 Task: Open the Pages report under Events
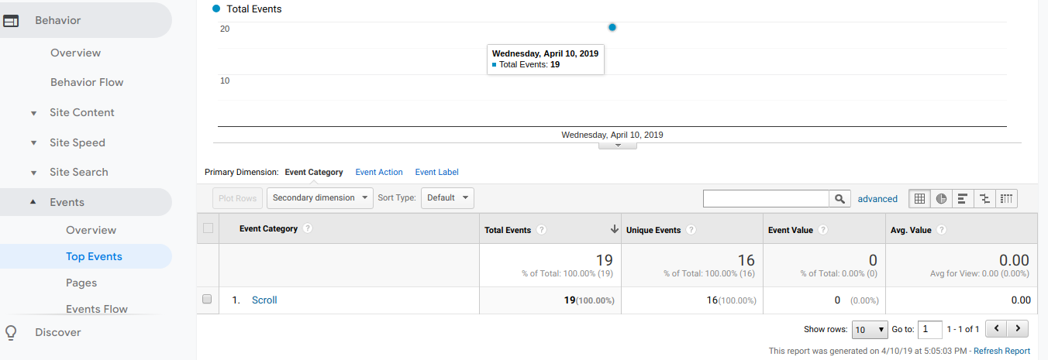pos(81,283)
